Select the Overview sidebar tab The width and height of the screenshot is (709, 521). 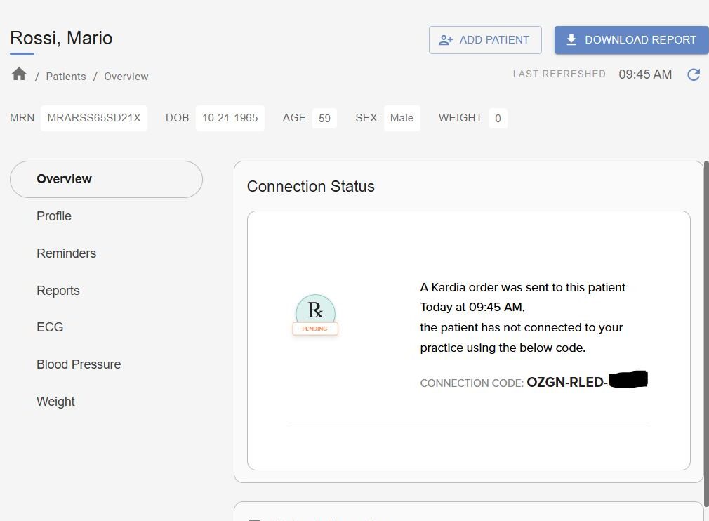tap(106, 179)
